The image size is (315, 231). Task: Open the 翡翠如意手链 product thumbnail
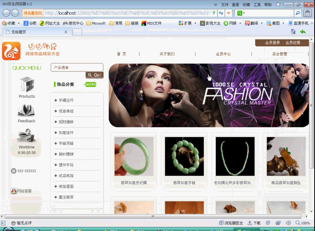(184, 156)
